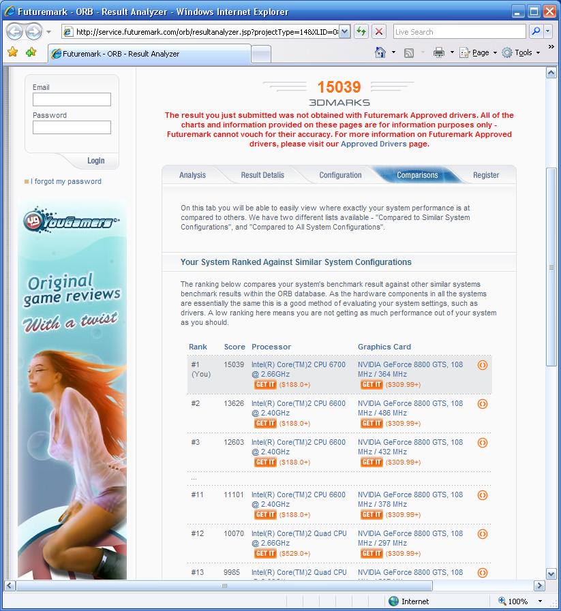Click horizontal scrollbar left arrow
Viewport: 561px width, 611px height.
pos(10,586)
